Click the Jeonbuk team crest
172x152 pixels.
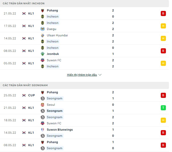pyautogui.click(x=43, y=54)
